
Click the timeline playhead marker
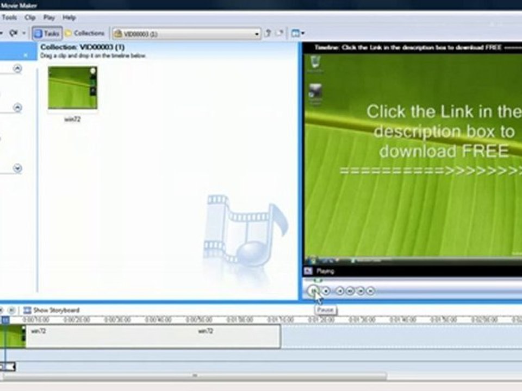click(x=5, y=320)
